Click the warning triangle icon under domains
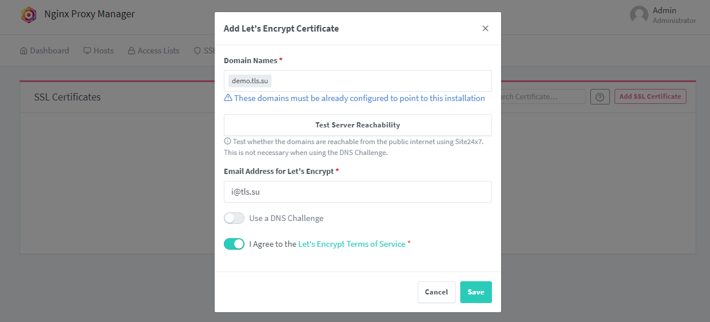This screenshot has width=710, height=322. (228, 98)
